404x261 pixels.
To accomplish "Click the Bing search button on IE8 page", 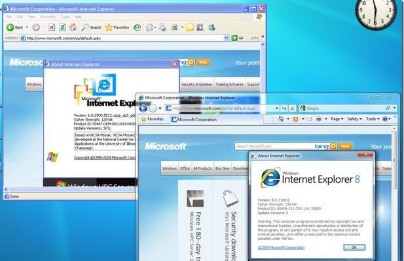I will (333, 146).
